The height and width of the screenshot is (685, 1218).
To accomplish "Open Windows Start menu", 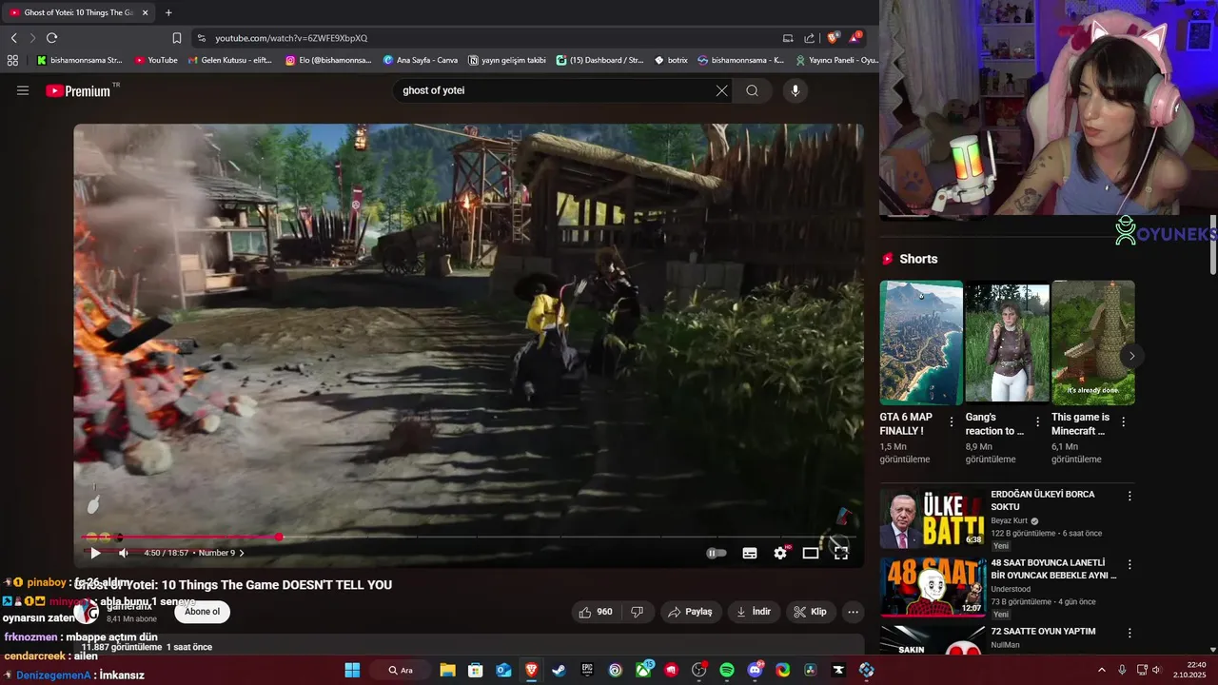I will pyautogui.click(x=352, y=671).
